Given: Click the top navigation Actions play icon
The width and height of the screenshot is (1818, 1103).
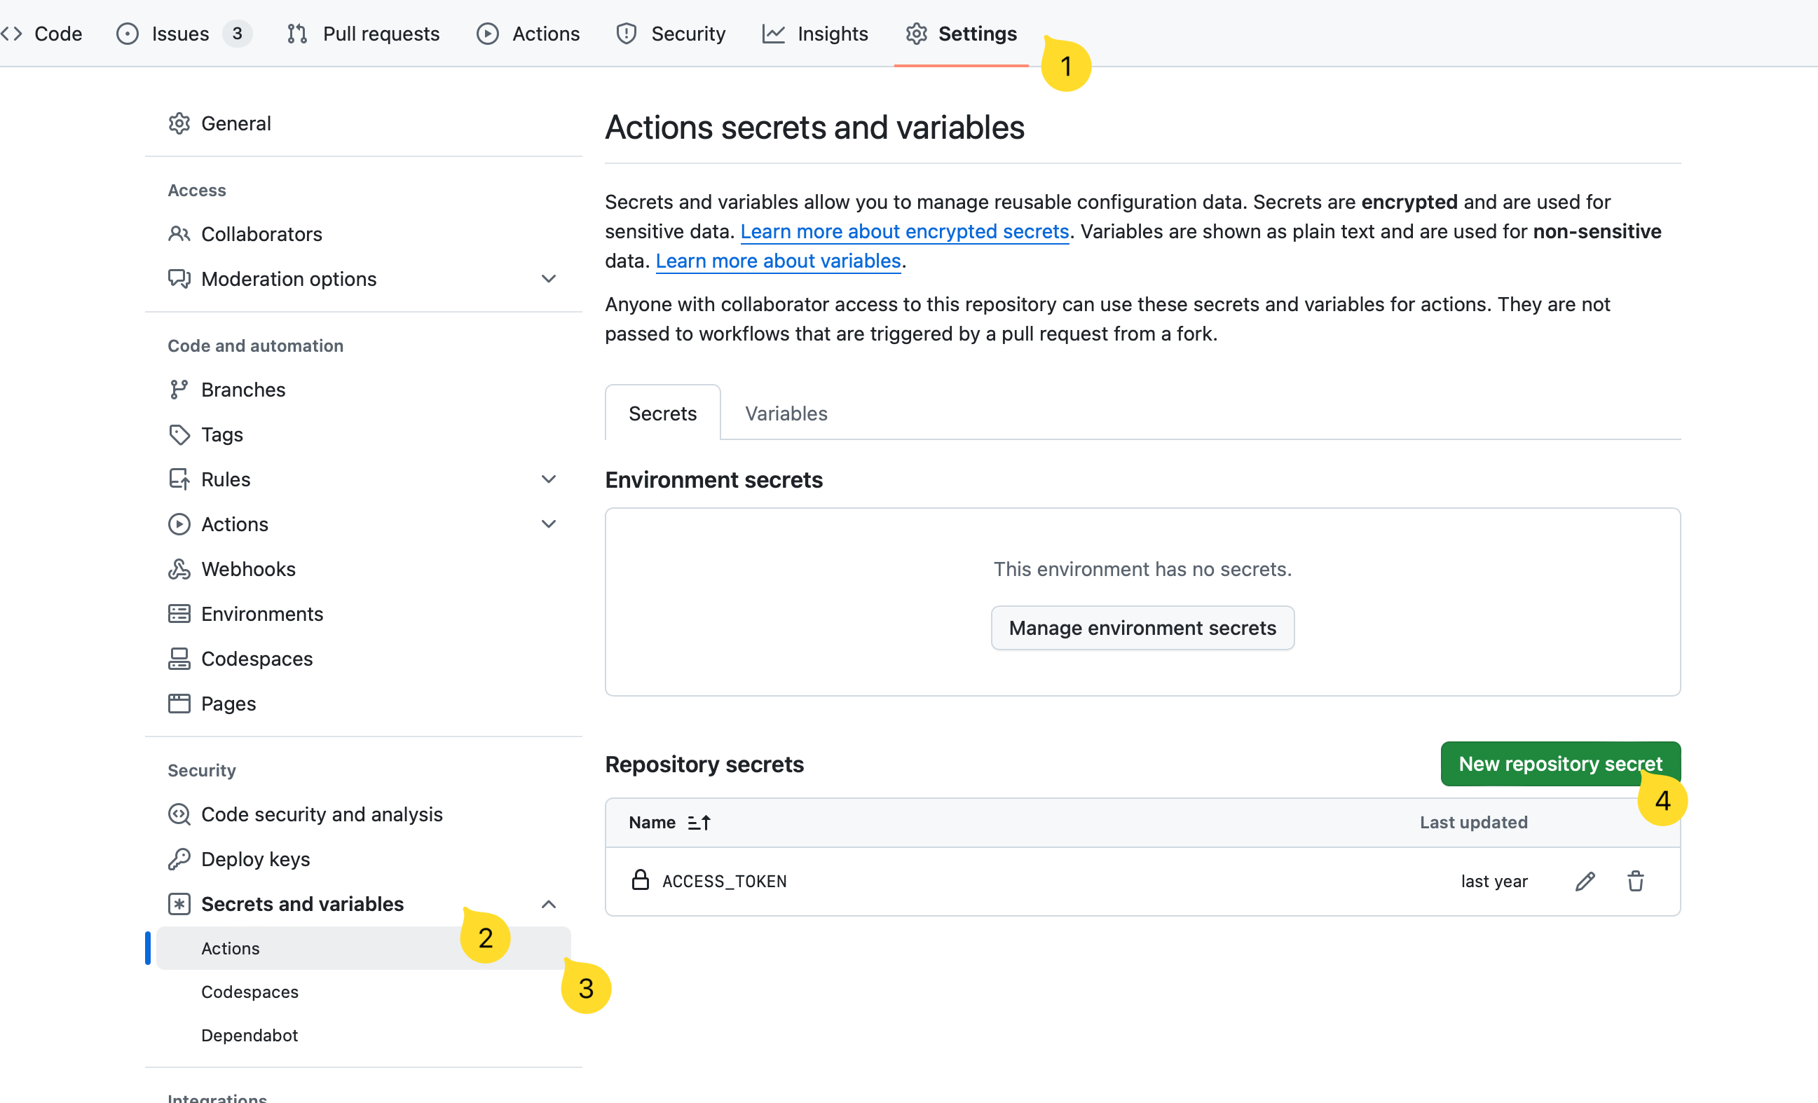Looking at the screenshot, I should (488, 33).
